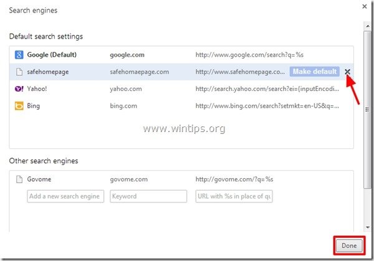Focus the 'Add a new search engine' field

click(65, 196)
